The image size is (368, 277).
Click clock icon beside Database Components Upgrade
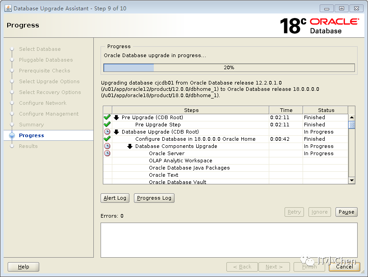pos(107,146)
